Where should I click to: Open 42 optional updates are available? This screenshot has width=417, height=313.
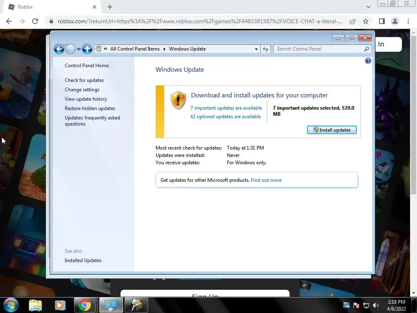click(x=225, y=116)
